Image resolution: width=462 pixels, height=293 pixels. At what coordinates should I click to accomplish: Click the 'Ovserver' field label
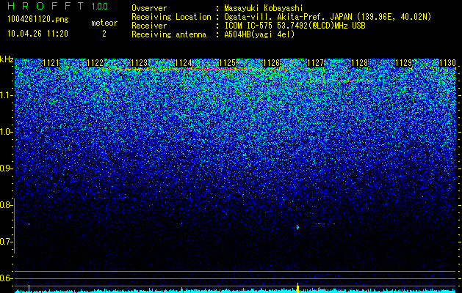[x=149, y=8]
